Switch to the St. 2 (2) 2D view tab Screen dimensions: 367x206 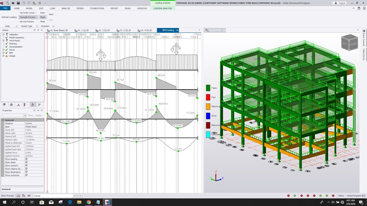click(x=103, y=30)
